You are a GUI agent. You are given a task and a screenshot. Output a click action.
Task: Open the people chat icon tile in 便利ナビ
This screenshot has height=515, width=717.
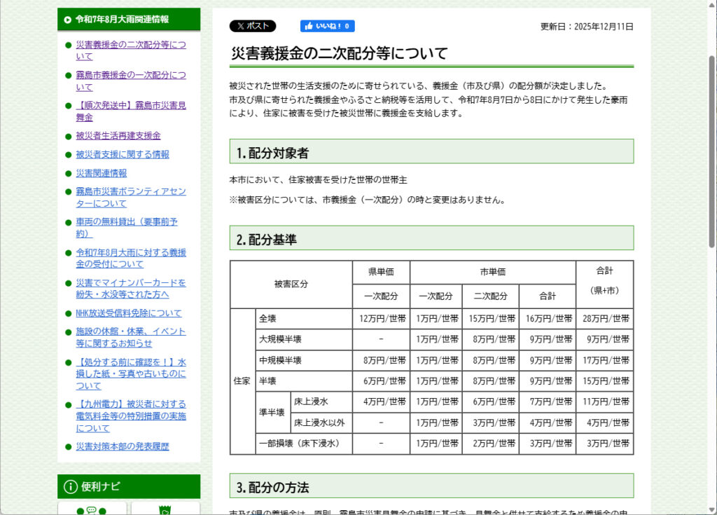pyautogui.click(x=92, y=509)
